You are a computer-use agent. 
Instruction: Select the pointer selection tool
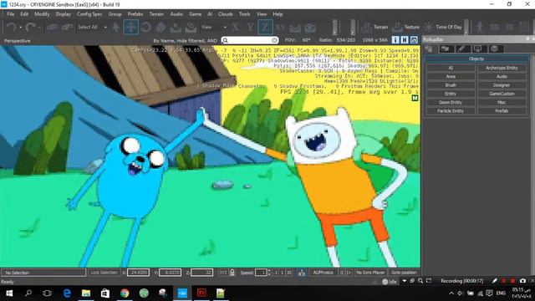116,27
